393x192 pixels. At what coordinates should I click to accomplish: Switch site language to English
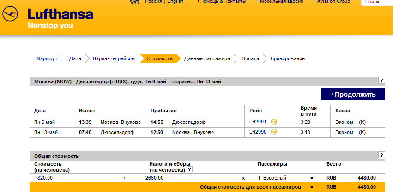click(x=175, y=1)
